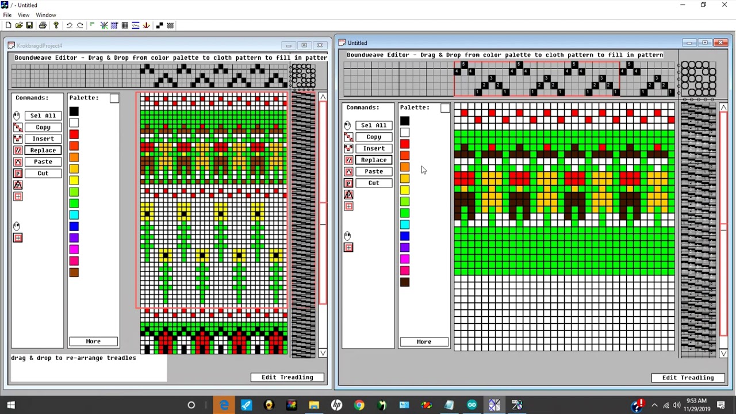Open the notification center in the system tray
This screenshot has height=414, width=736.
click(x=720, y=405)
